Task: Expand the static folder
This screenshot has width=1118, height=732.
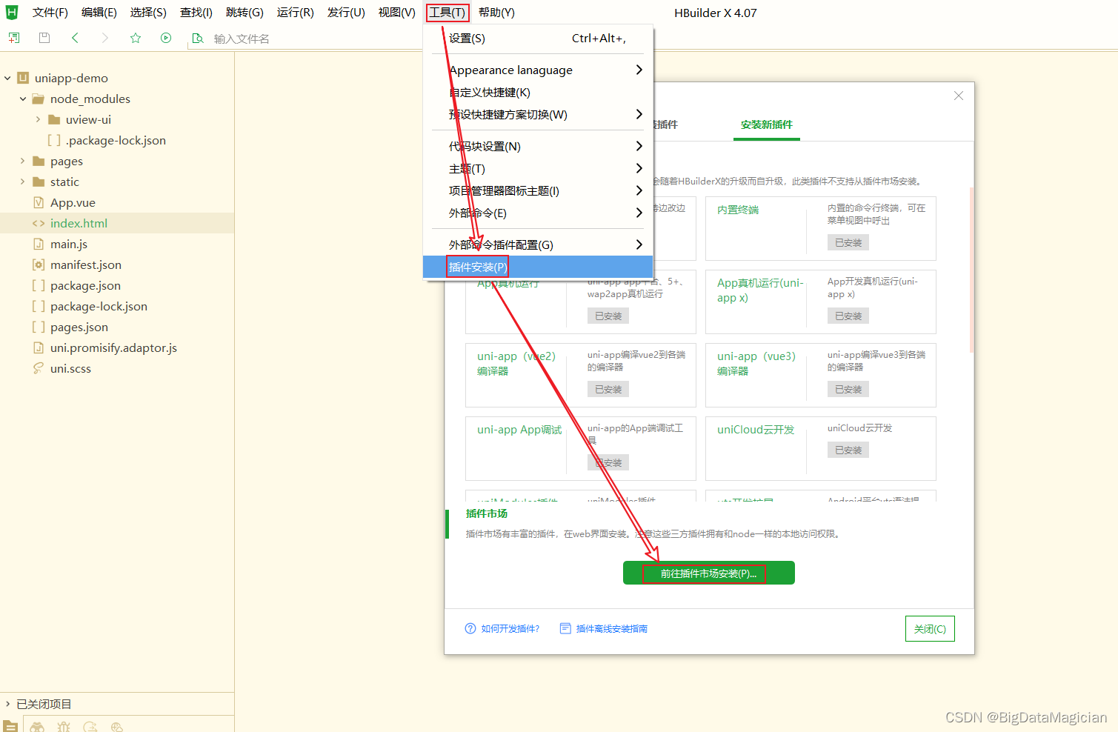Action: point(23,182)
